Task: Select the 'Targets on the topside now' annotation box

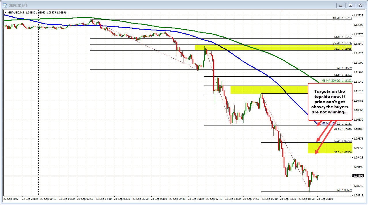Action: (329, 102)
